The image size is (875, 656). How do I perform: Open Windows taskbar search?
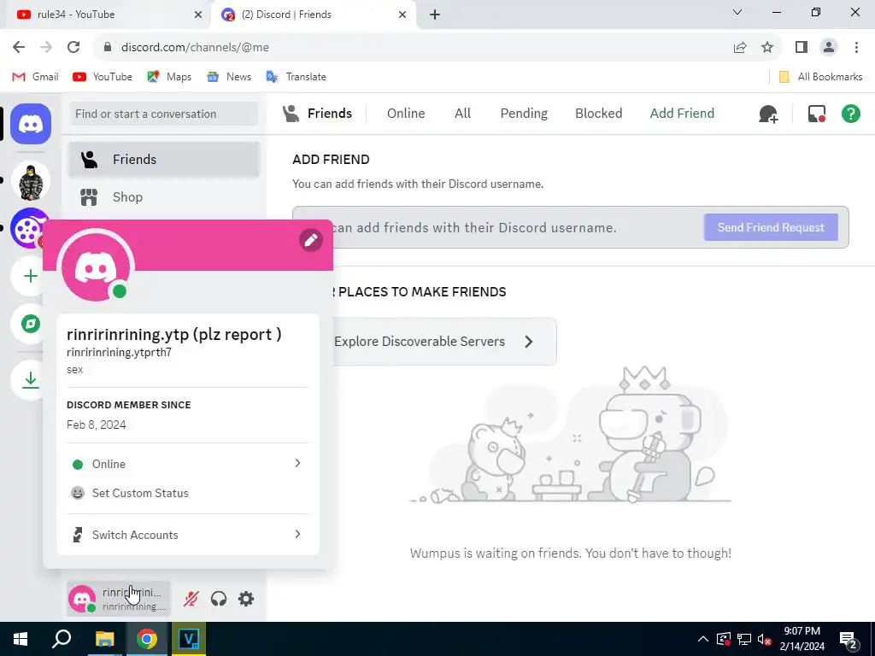pos(62,639)
